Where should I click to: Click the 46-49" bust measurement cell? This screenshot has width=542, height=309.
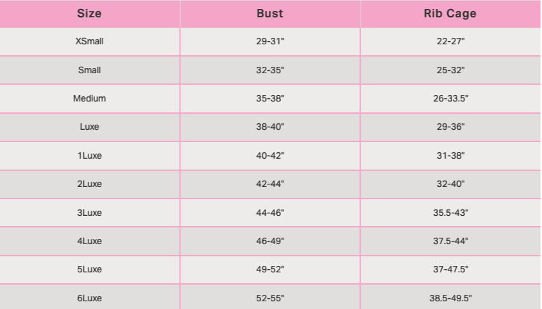pyautogui.click(x=270, y=241)
